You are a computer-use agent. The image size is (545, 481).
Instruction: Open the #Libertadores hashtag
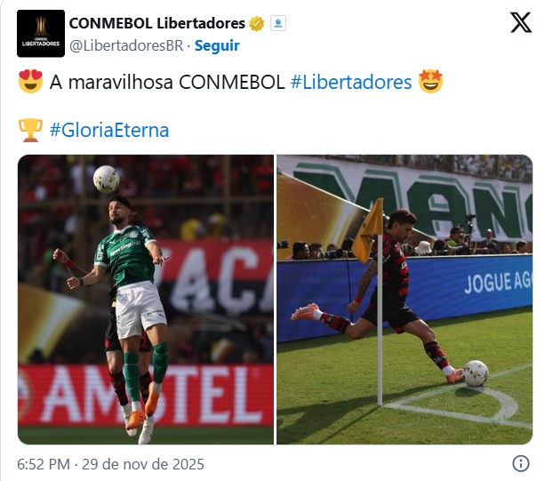[351, 83]
